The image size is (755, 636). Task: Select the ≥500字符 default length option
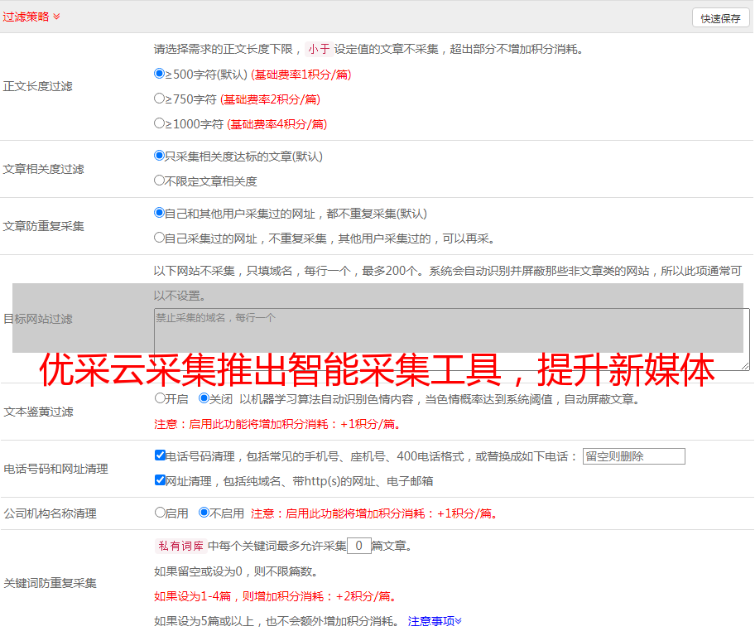(160, 74)
